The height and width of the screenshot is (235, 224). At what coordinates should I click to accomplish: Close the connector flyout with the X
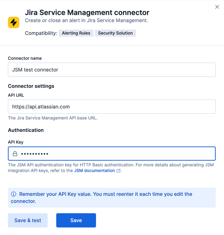pyautogui.click(x=217, y=7)
